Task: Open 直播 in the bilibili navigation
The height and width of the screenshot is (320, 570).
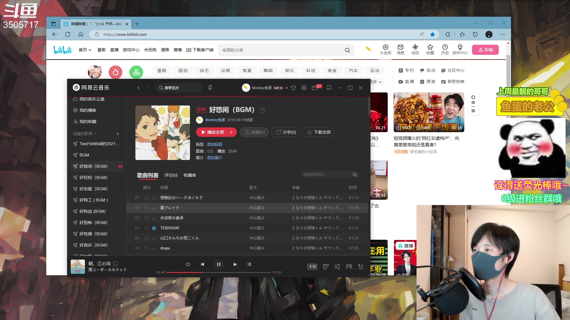Action: pos(114,50)
